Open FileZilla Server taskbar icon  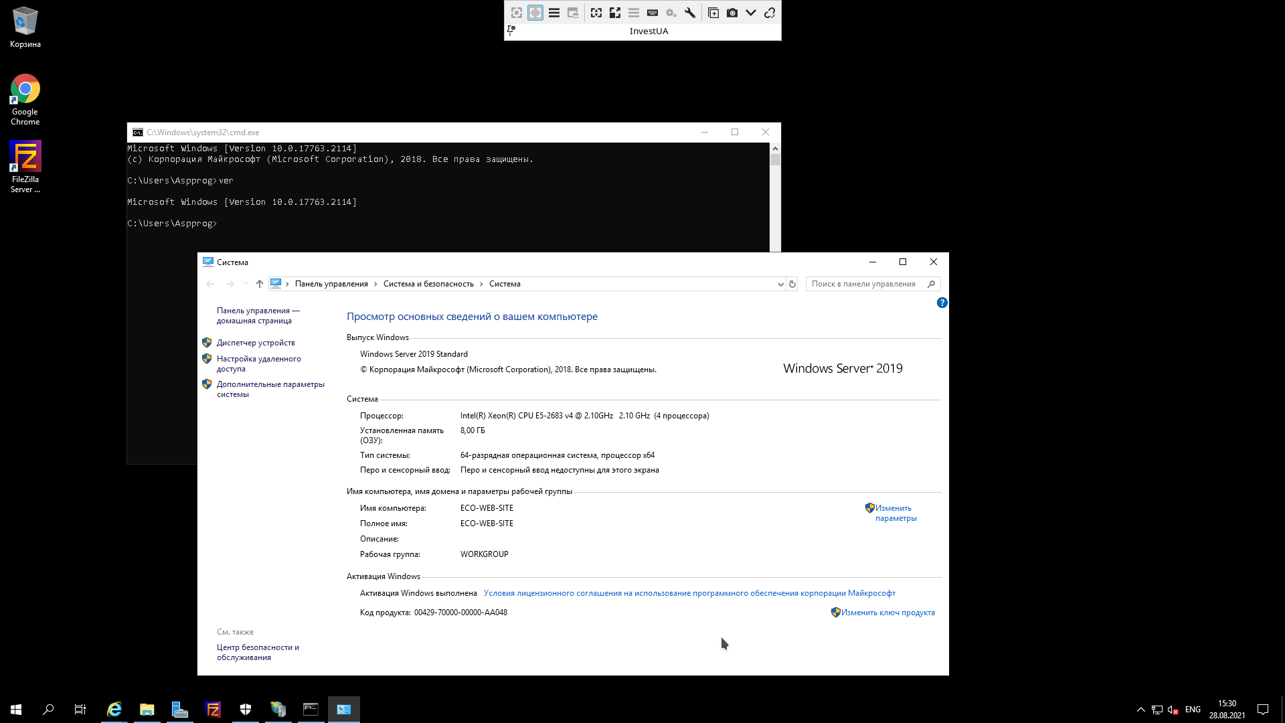[x=213, y=710]
